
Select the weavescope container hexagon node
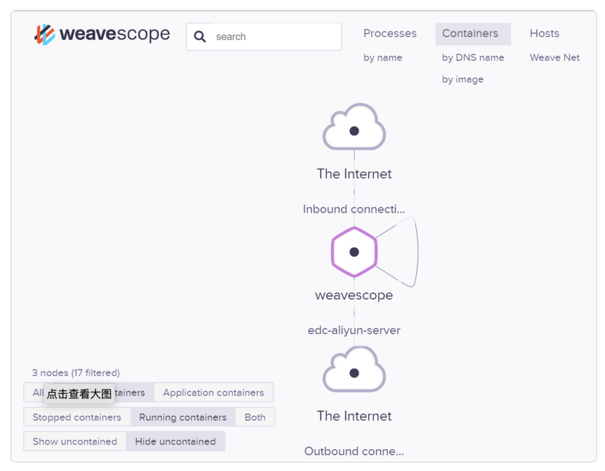[x=354, y=252]
